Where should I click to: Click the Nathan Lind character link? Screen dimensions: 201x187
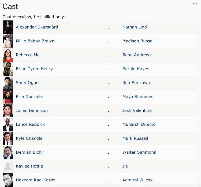[x=134, y=27]
